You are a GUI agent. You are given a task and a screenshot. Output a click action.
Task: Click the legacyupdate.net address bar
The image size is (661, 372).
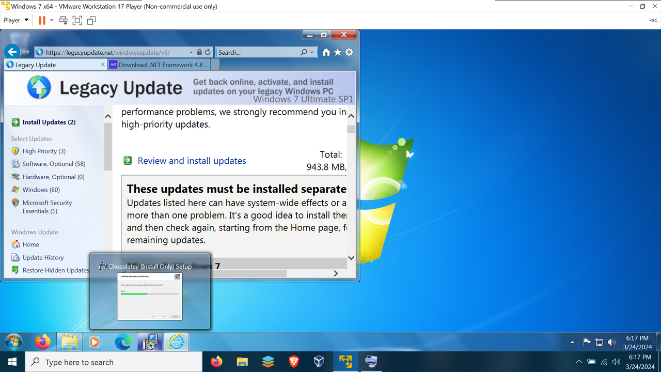[111, 52]
